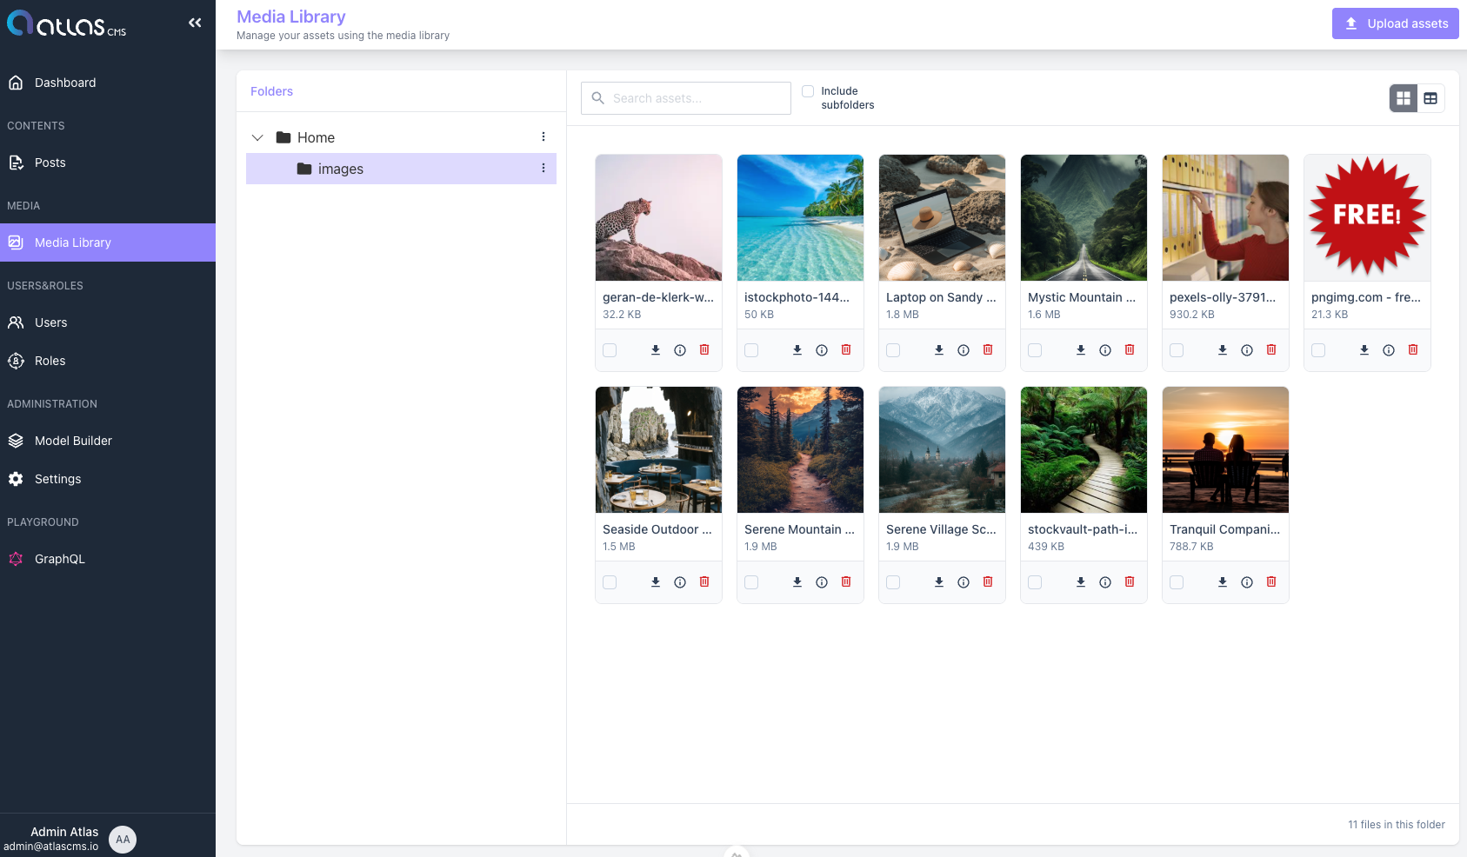1467x857 pixels.
Task: Open the Home folder options menu
Action: pos(543,136)
